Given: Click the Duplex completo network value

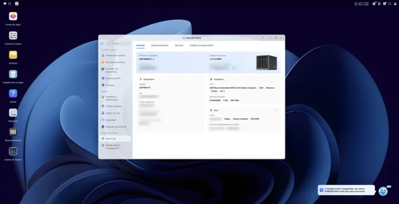Looking at the screenshot, I should click(x=240, y=119).
